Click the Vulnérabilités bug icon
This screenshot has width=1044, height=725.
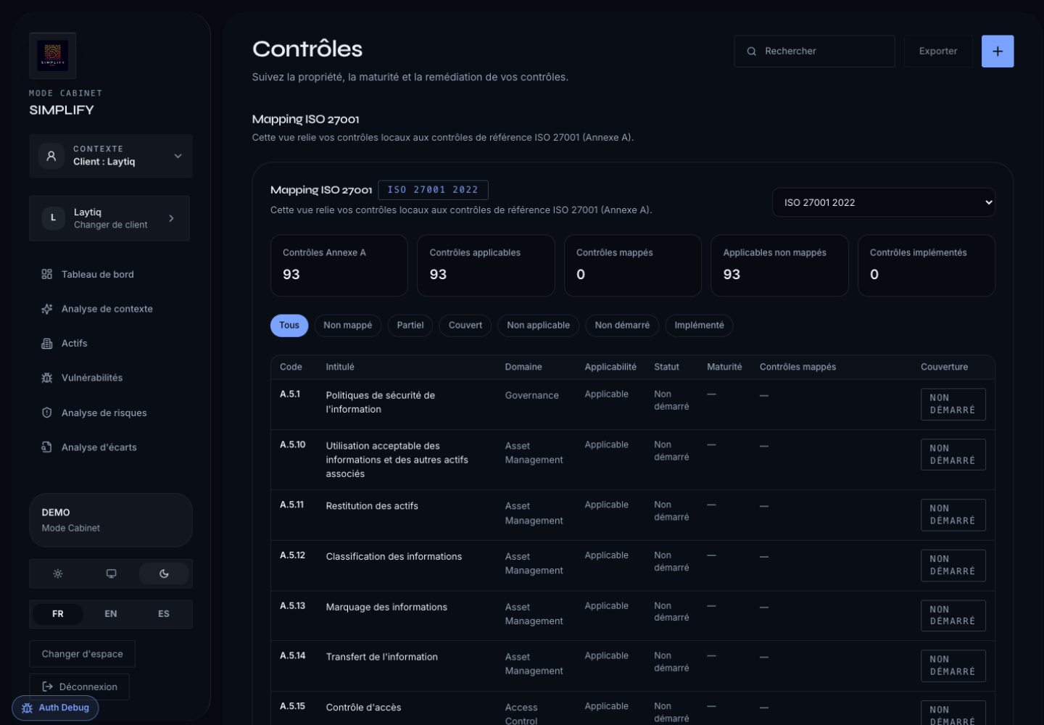(x=47, y=378)
